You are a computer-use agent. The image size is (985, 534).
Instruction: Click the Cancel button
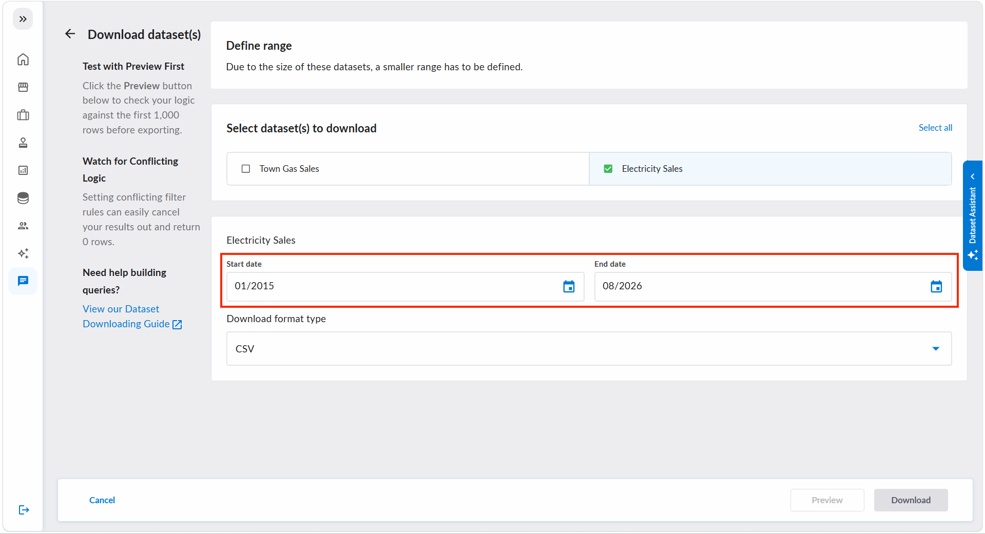point(102,500)
